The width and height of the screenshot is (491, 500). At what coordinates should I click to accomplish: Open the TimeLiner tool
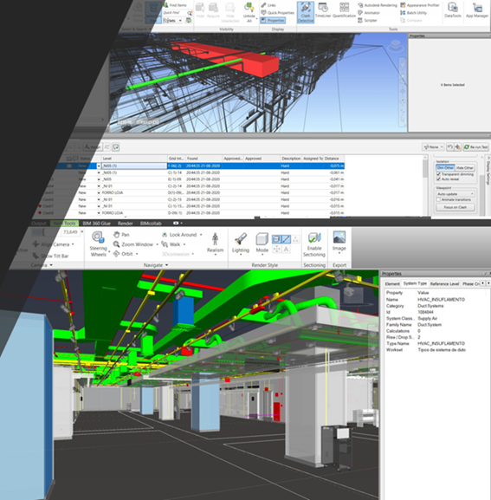[323, 10]
